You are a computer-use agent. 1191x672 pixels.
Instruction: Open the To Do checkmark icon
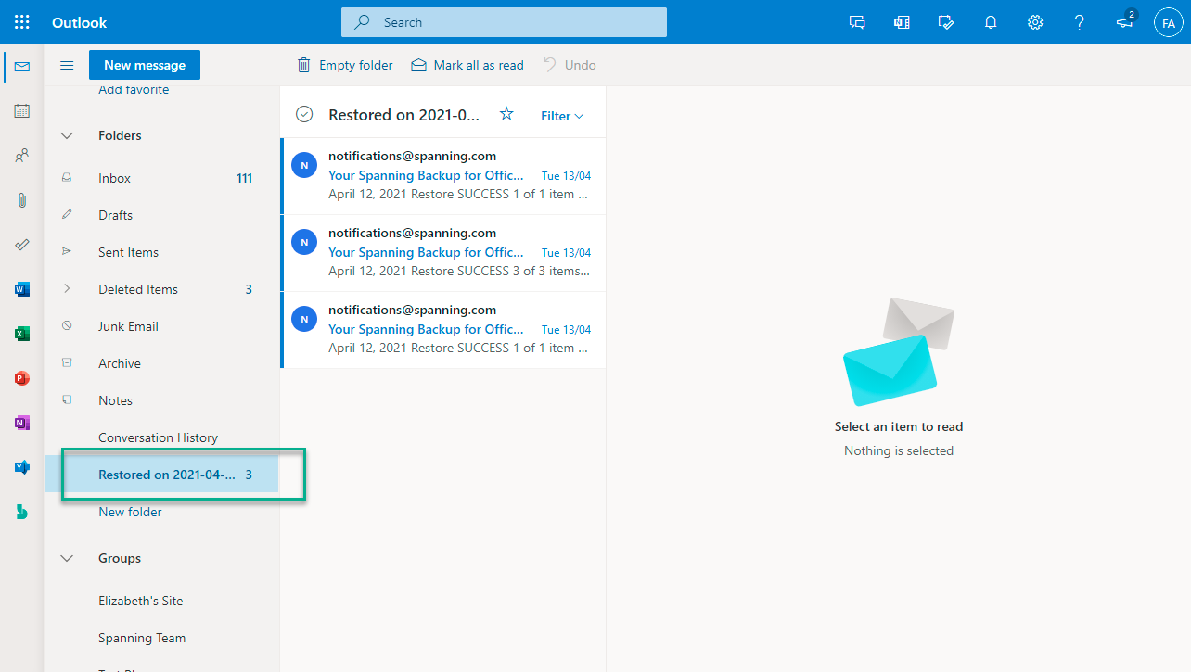pos(22,245)
